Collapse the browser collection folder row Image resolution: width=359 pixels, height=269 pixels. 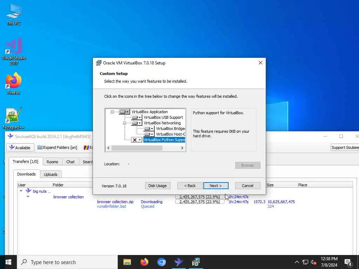[x=28, y=196]
